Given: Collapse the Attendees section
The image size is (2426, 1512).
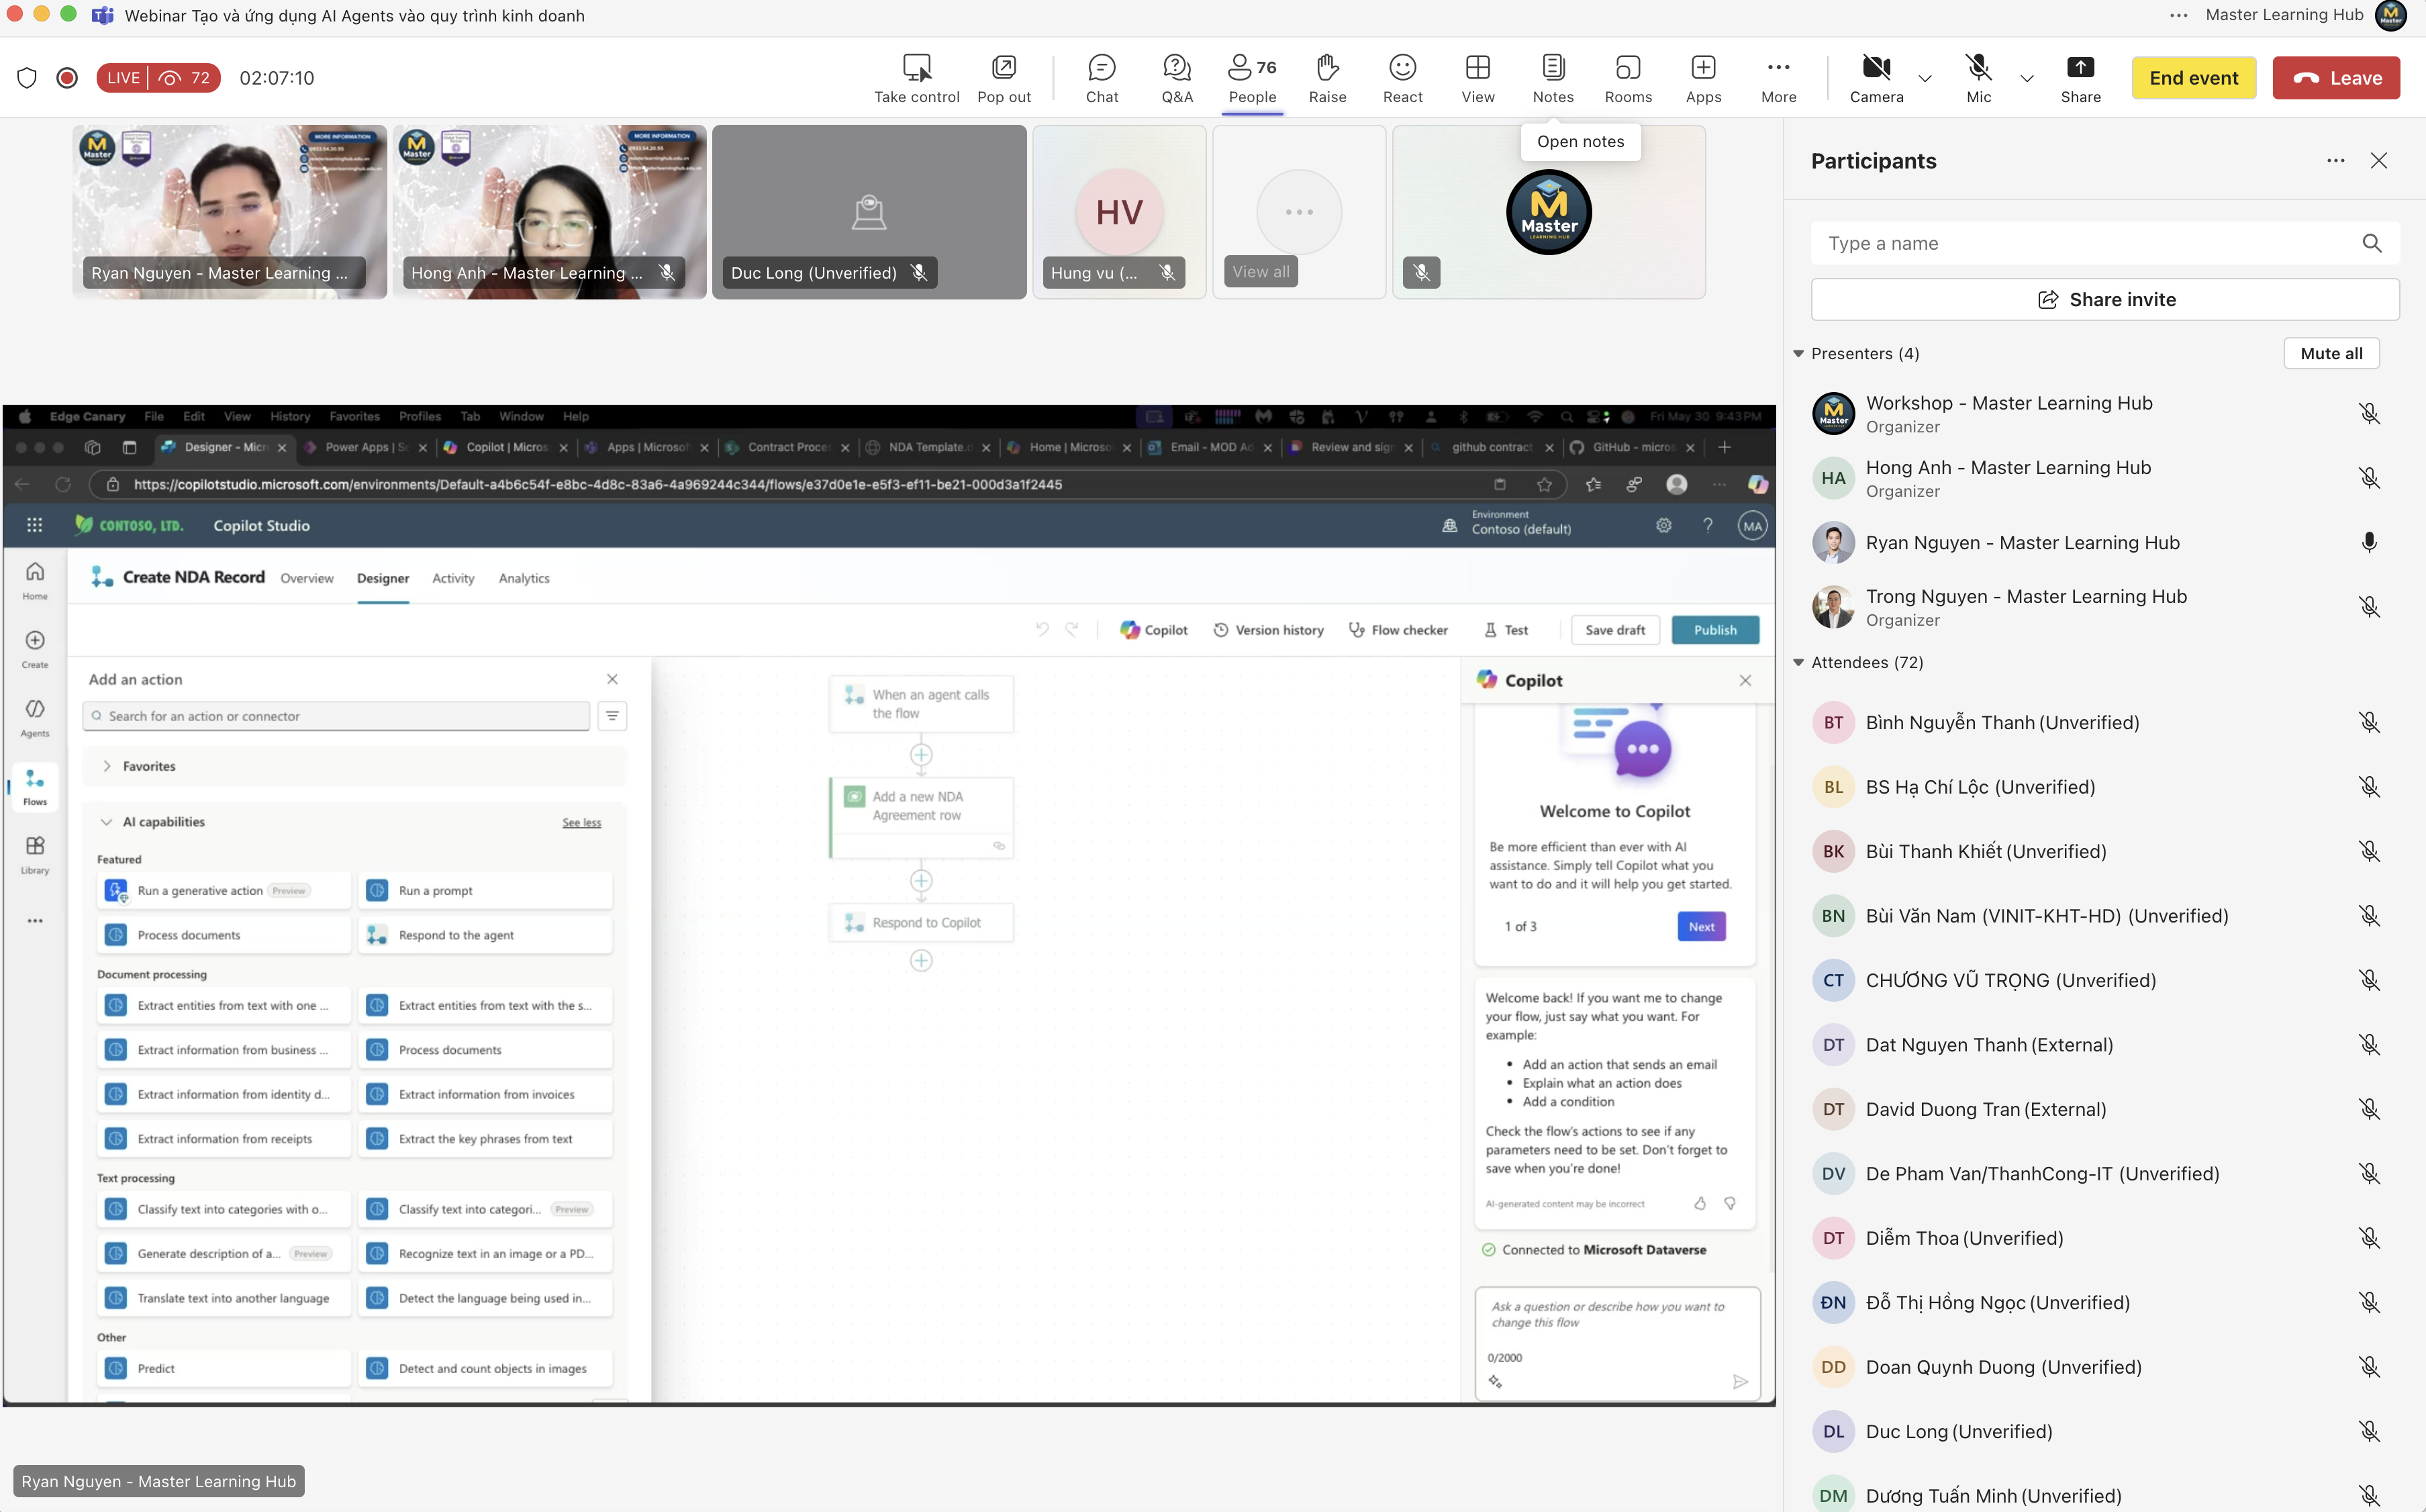Looking at the screenshot, I should [1798, 663].
